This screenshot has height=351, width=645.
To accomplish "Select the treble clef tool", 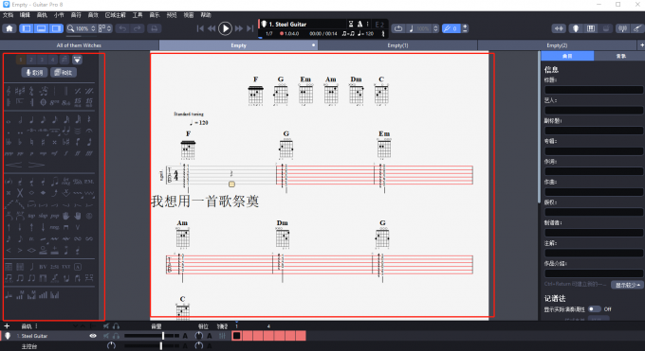I will point(9,91).
